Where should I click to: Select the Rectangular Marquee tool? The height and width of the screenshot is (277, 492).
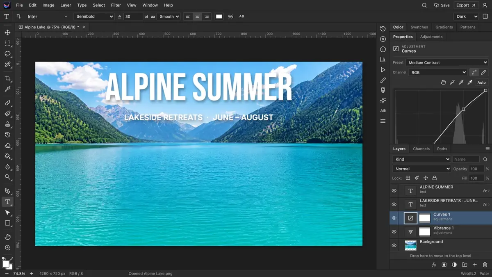[x=7, y=43]
